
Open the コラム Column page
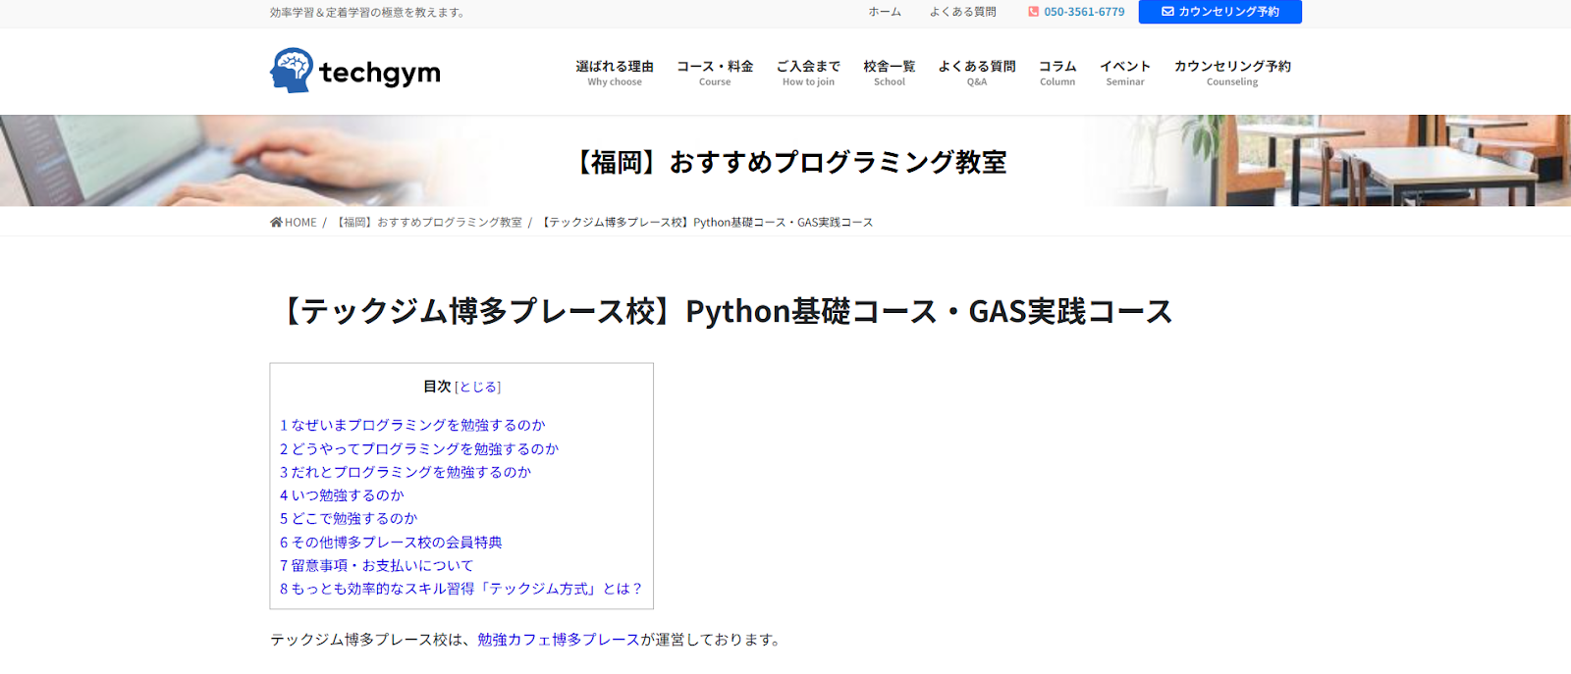pos(1057,72)
